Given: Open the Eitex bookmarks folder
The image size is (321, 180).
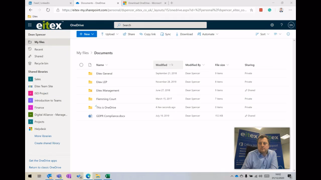Looking at the screenshot, I should 33,16.
